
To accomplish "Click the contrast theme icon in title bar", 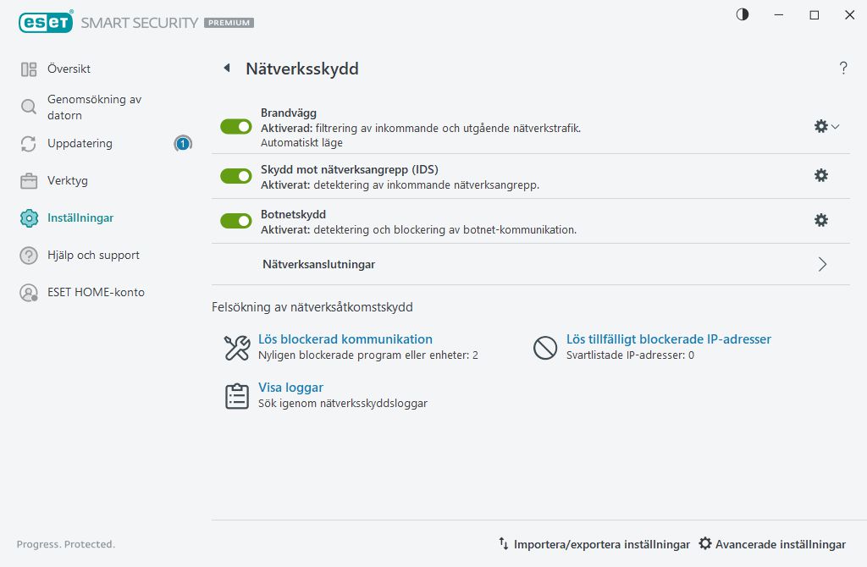I will 743,15.
